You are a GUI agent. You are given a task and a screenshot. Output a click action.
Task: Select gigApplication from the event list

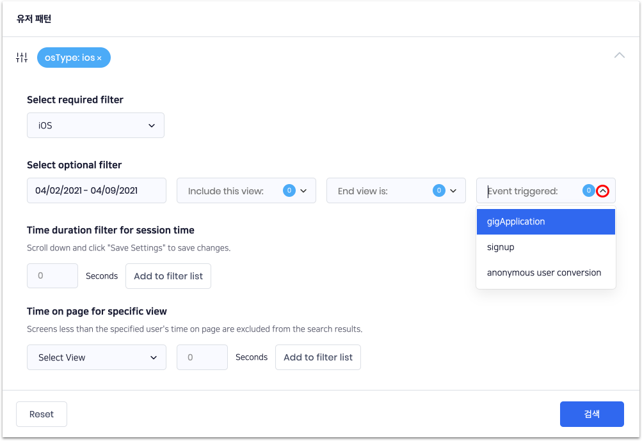click(x=545, y=222)
